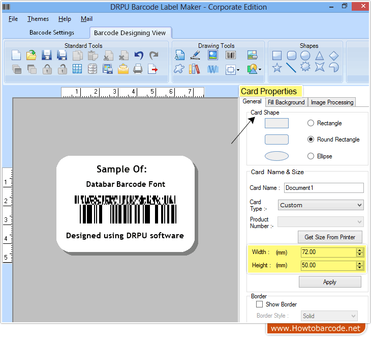Select the Text tool in Drawing Tools
Screen dimensions: 371x337
point(179,55)
